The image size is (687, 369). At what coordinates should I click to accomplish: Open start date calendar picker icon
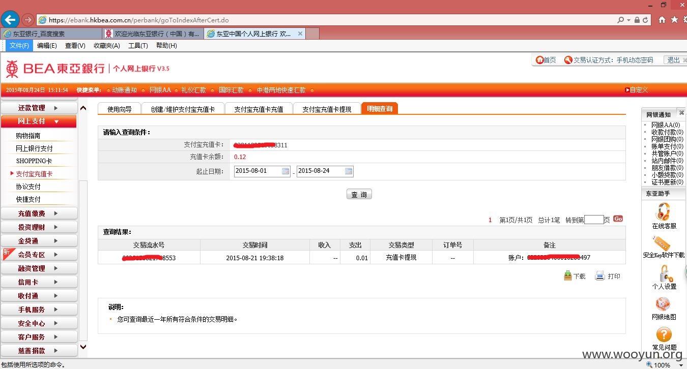[x=285, y=171]
